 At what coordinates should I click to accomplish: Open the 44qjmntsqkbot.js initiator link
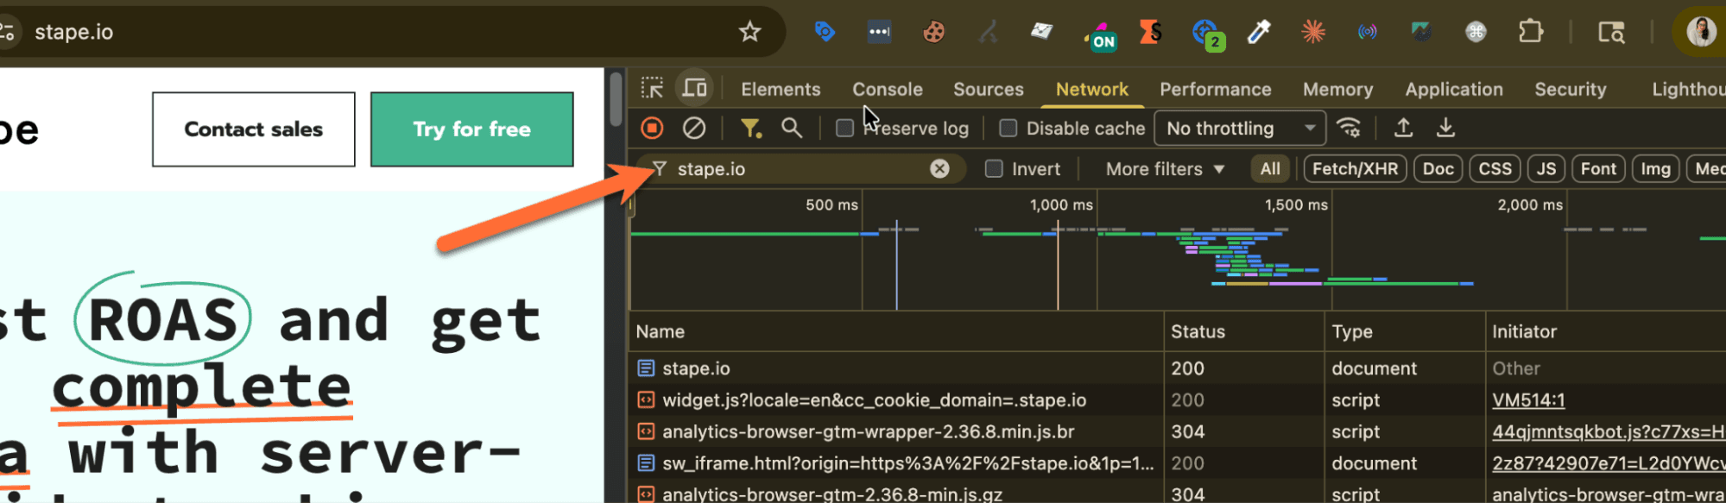pos(1608,431)
